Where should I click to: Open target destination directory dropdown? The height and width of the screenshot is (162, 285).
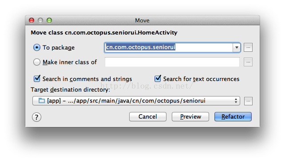[136, 101]
